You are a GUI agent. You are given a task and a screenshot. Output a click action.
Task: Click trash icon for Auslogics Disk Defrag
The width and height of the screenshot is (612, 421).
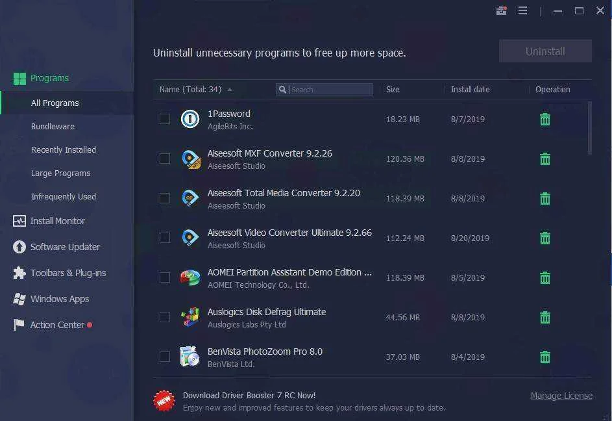pyautogui.click(x=545, y=318)
